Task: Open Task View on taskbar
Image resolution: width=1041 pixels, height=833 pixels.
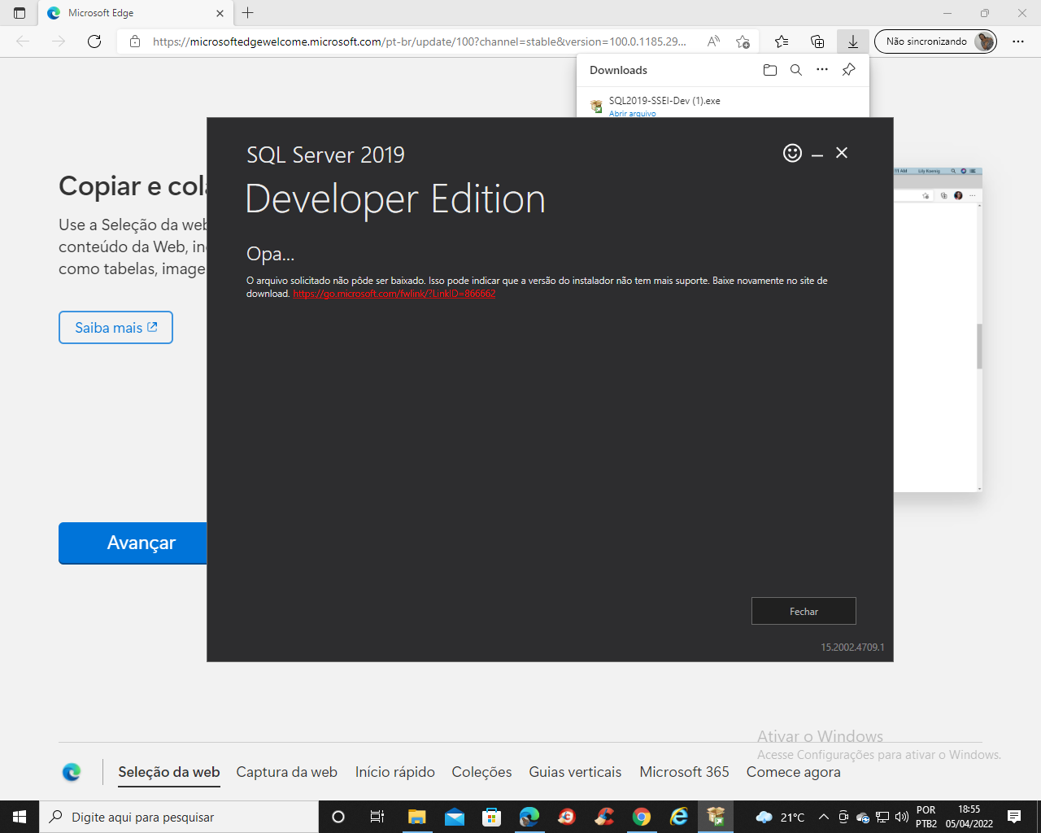Action: tap(377, 817)
